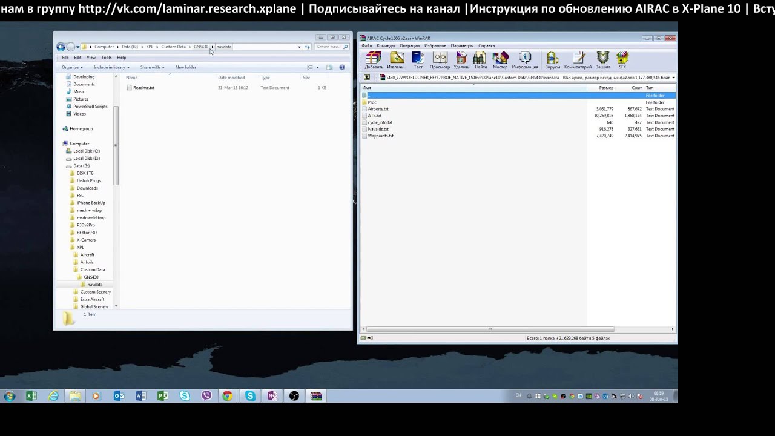Open the Информация (Info) tool in WinRAR
This screenshot has width=775, height=436.
click(525, 60)
